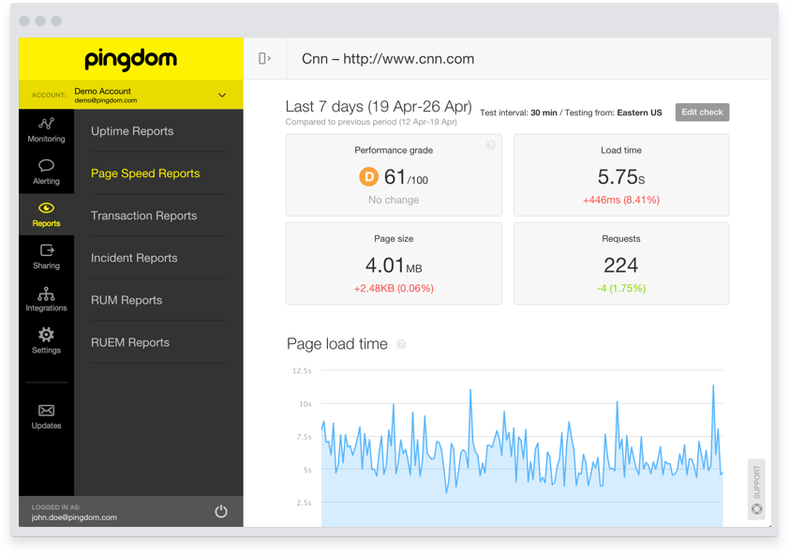The width and height of the screenshot is (789, 554).
Task: Click the 'Eastern US' testing location text
Action: pos(640,112)
